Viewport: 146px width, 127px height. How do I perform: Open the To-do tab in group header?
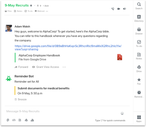29,11
